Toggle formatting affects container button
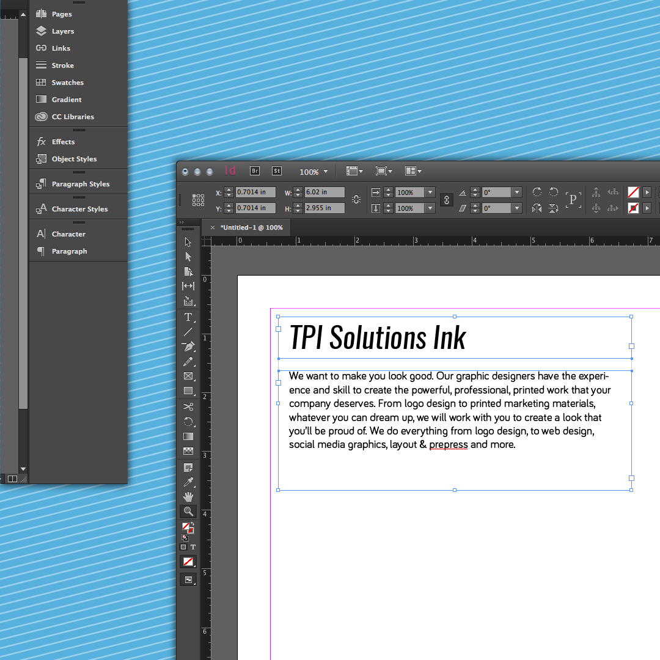Screen dimensions: 660x660 (x=183, y=547)
